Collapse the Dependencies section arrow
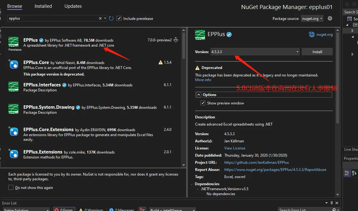This screenshot has height=211, width=358. (x=192, y=184)
